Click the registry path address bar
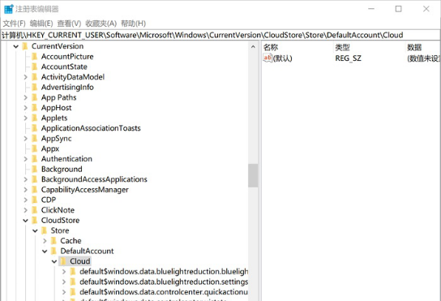441x301 pixels. pos(220,35)
